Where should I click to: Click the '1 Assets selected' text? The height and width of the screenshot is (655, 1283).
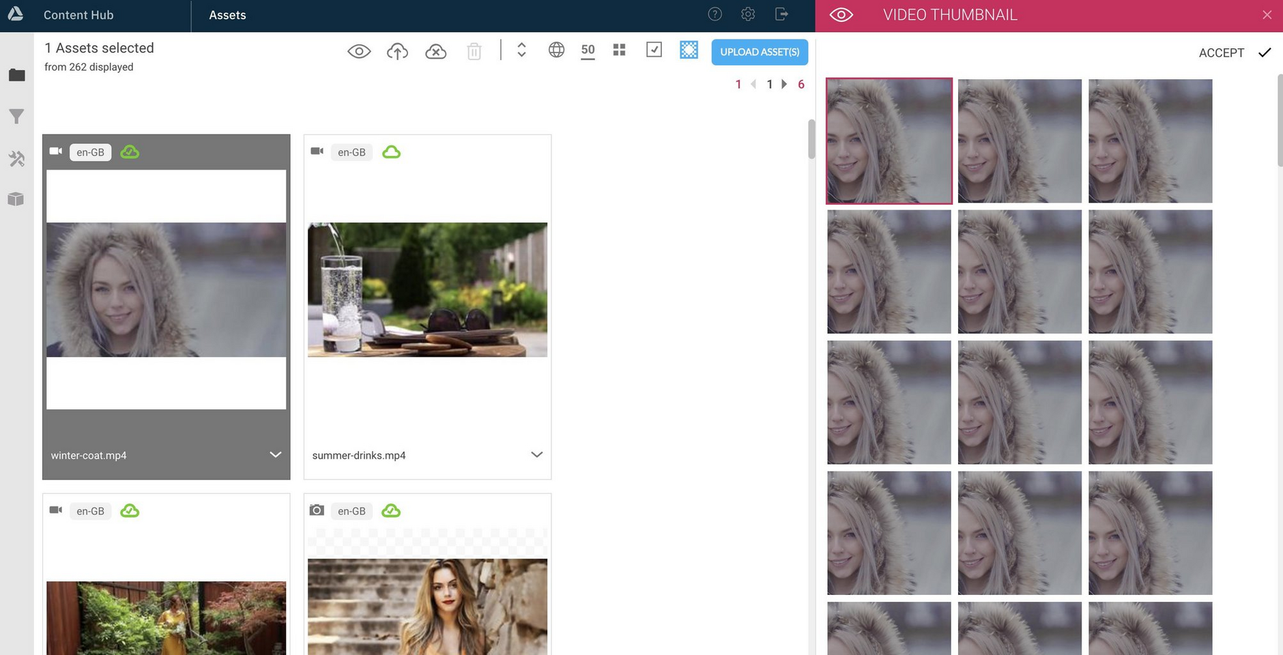tap(100, 48)
